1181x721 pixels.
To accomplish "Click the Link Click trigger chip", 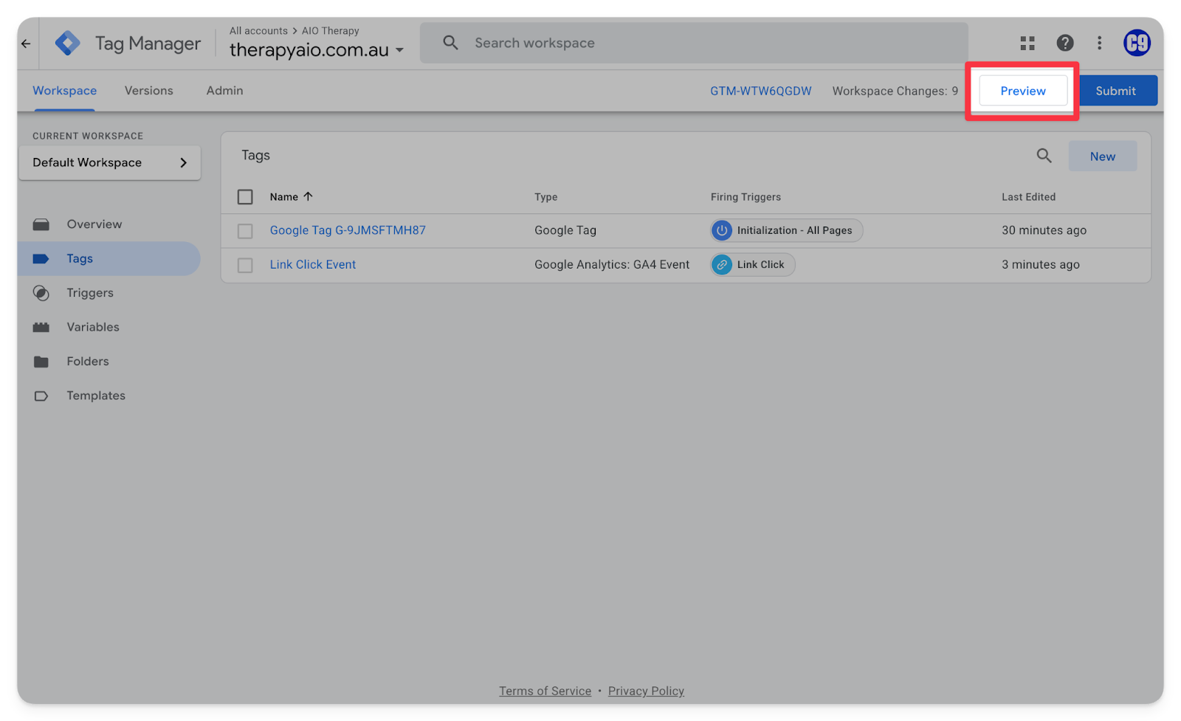I will pyautogui.click(x=753, y=265).
